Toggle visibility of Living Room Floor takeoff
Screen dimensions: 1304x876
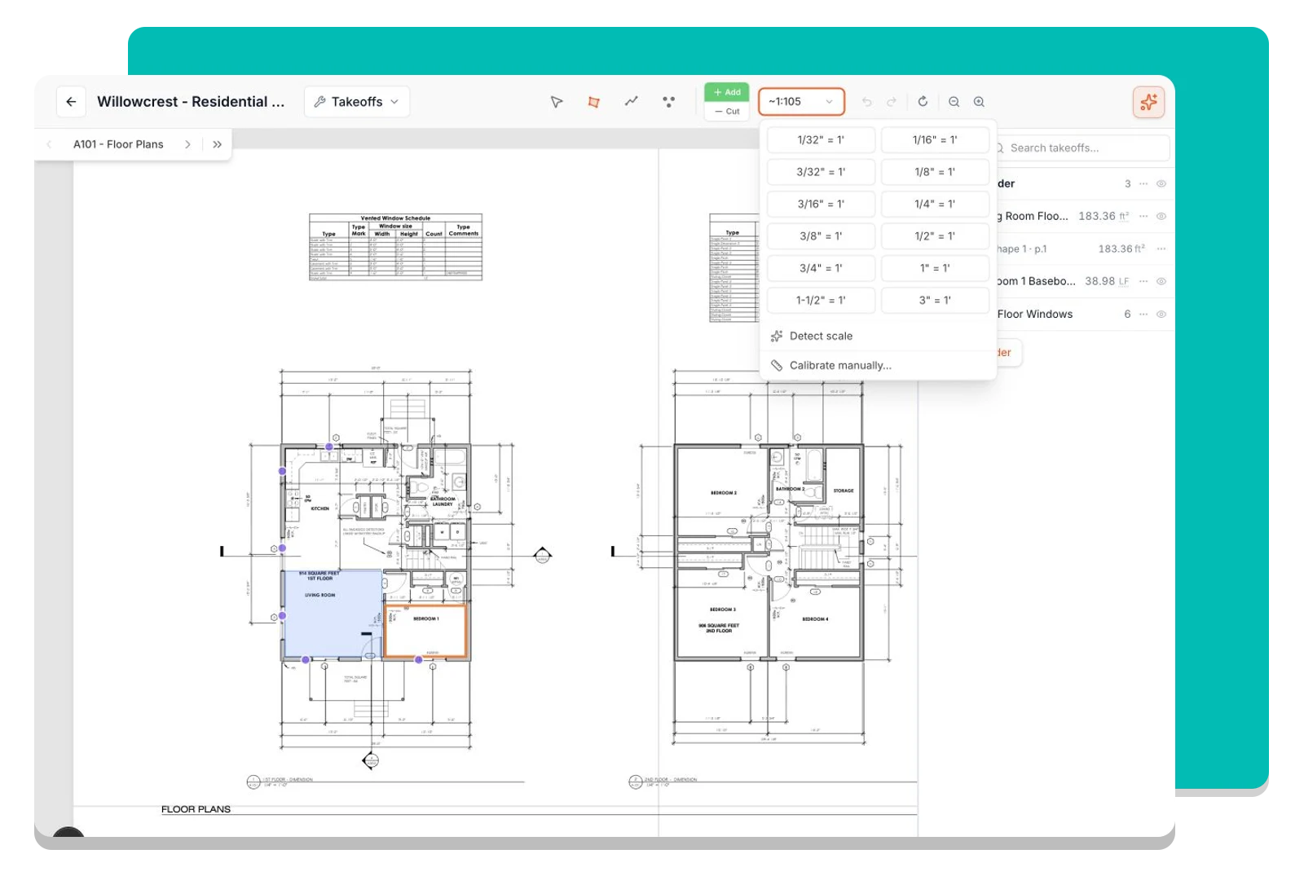[x=1161, y=216]
